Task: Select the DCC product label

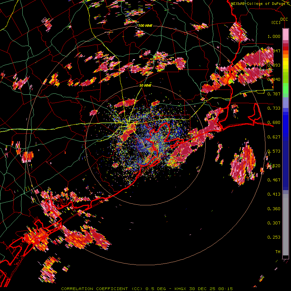Action: tap(284, 19)
